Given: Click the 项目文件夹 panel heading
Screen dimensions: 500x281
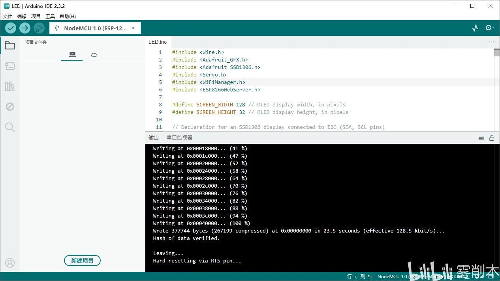Looking at the screenshot, I should 36,42.
